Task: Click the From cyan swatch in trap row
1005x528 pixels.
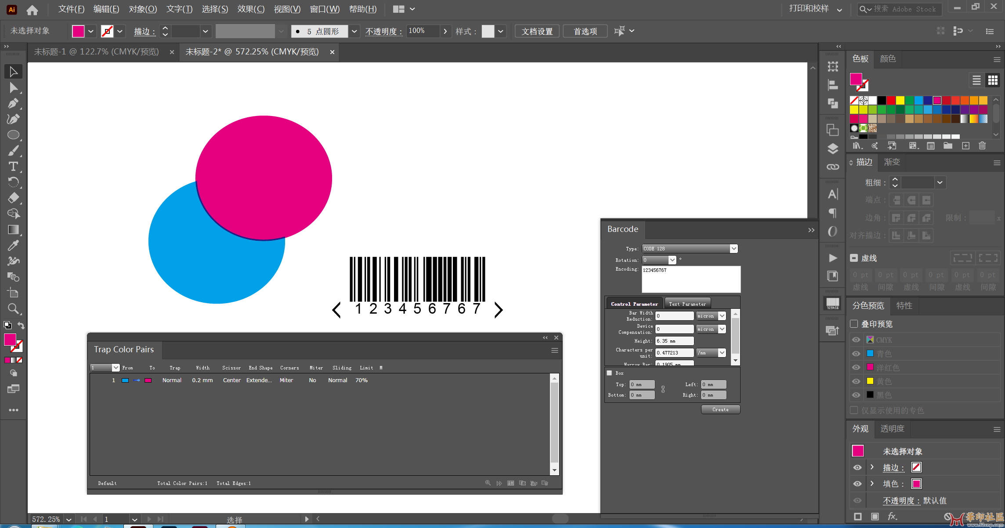Action: tap(125, 380)
